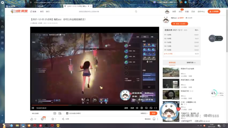Image resolution: width=228 pixels, height=128 pixels.
Task: Click the coin/feed icon with count 2
Action: [42, 119]
